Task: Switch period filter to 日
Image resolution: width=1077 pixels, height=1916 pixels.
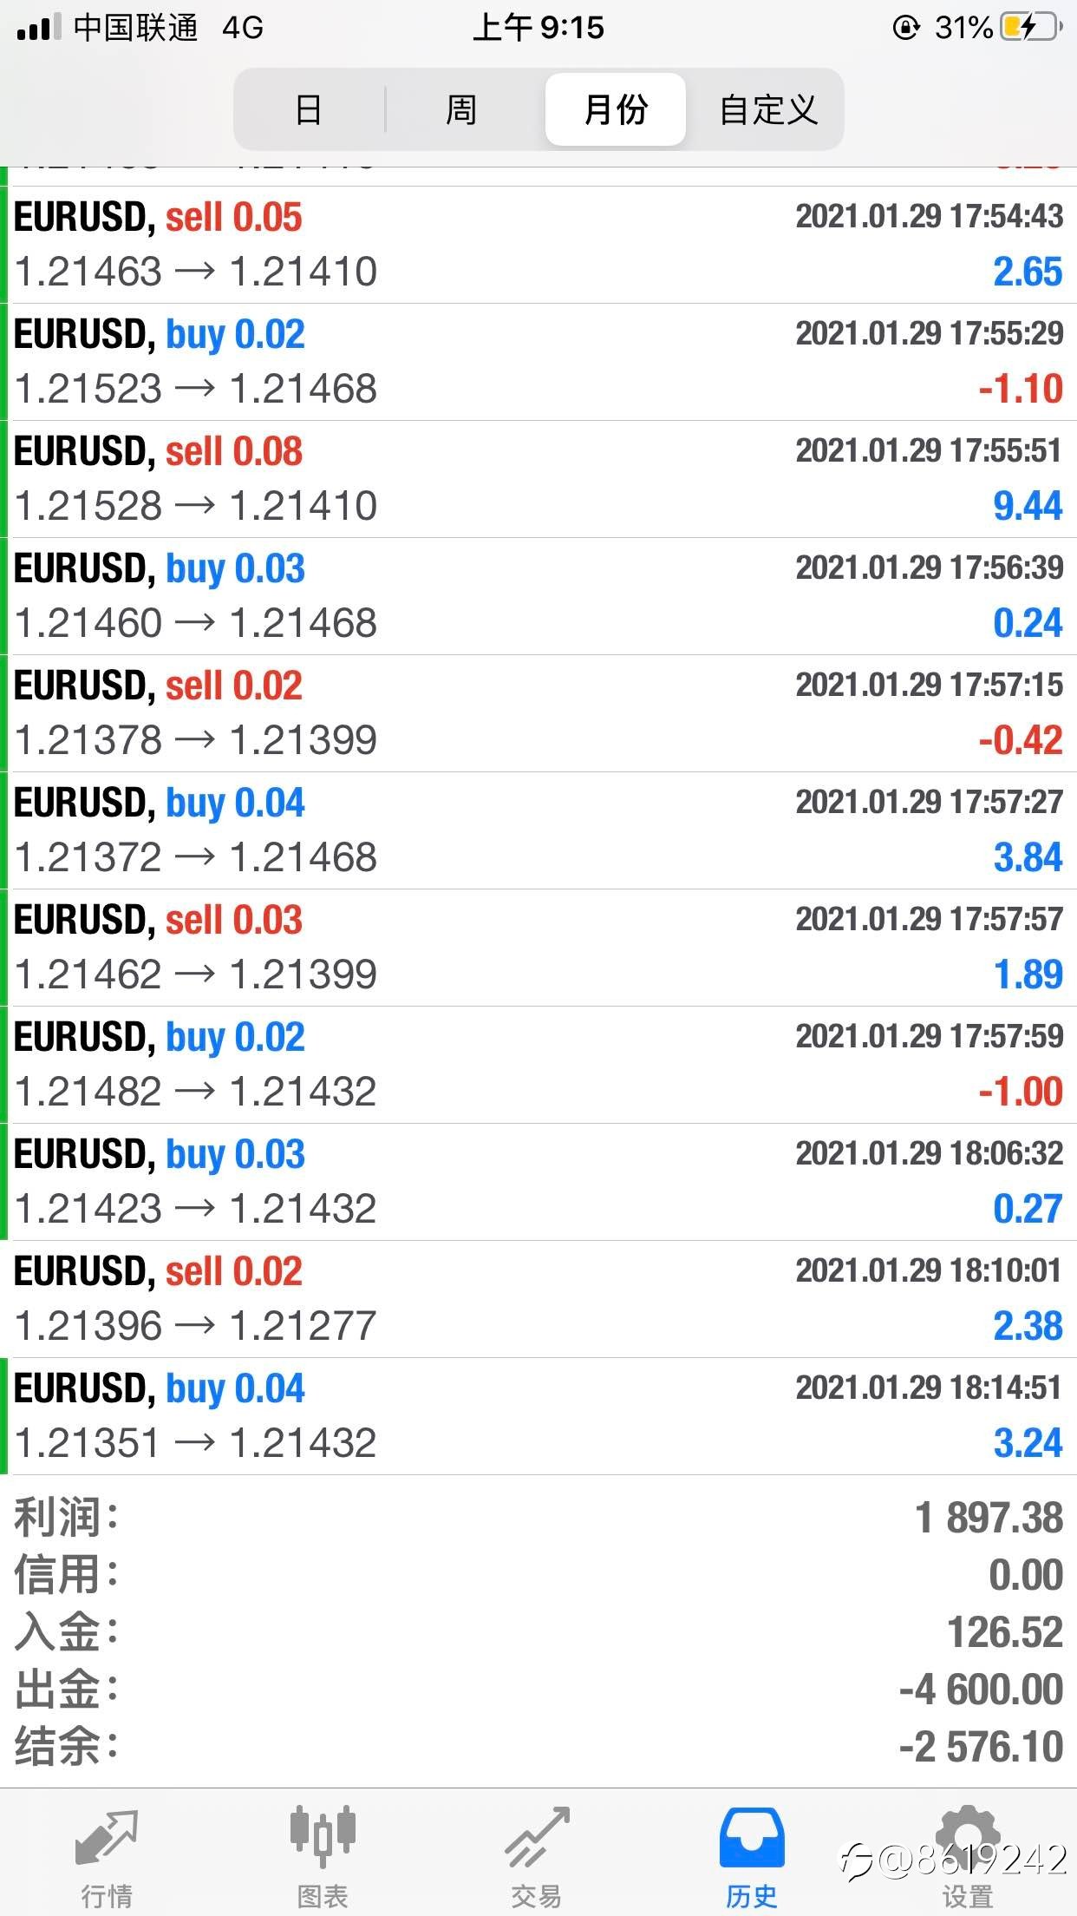Action: (x=310, y=109)
